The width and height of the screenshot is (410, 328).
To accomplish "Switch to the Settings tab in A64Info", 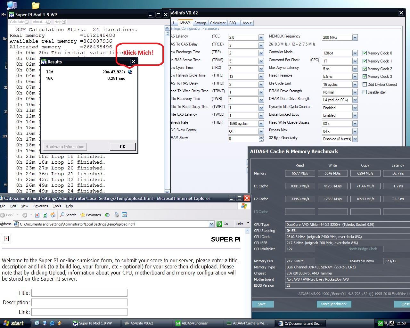I will pos(200,23).
